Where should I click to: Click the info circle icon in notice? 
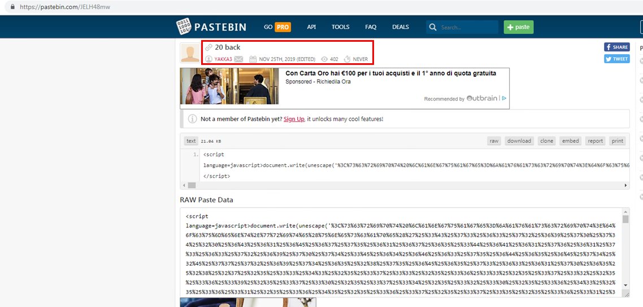(x=192, y=119)
